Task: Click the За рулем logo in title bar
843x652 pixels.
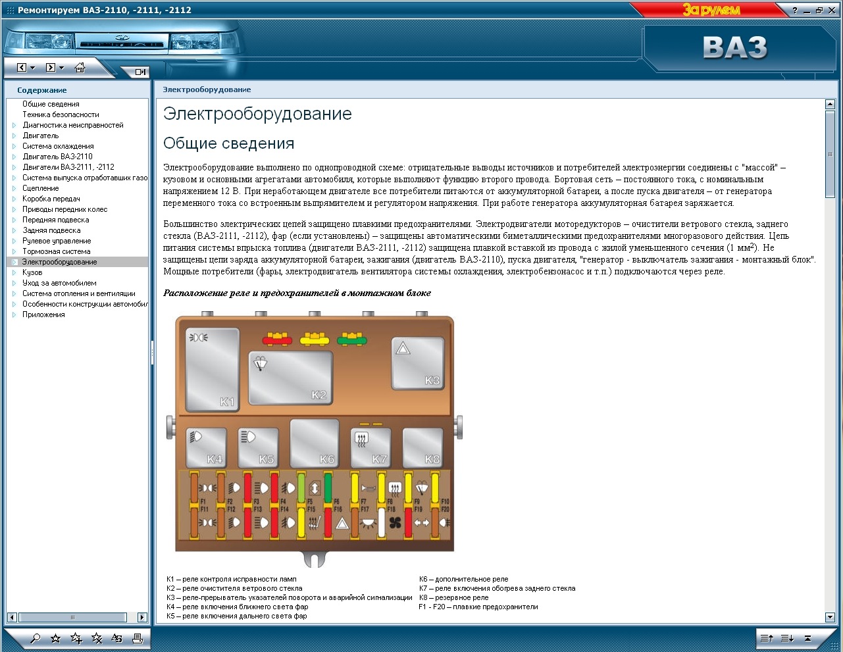Action: tap(711, 10)
